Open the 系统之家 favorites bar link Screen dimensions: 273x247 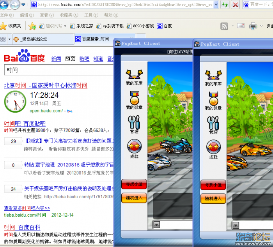click(81, 26)
